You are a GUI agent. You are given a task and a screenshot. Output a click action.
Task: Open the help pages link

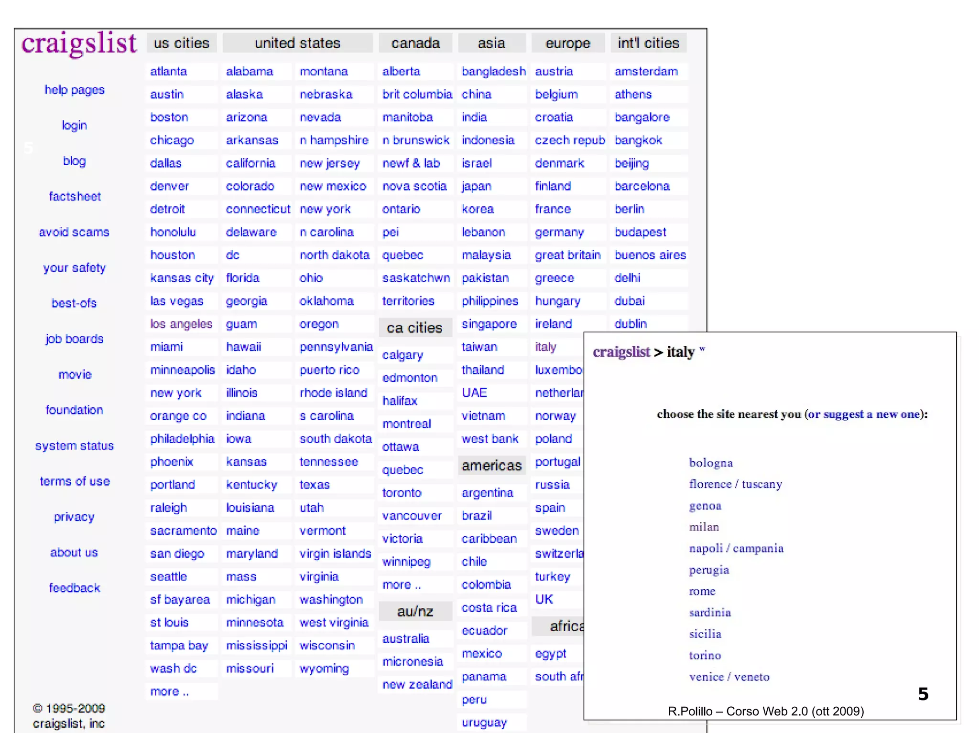(x=75, y=90)
